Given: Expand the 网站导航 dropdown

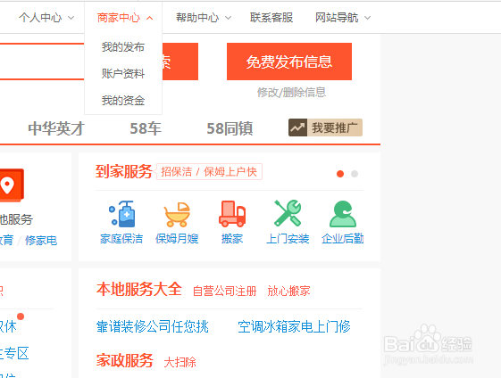Looking at the screenshot, I should 343,18.
